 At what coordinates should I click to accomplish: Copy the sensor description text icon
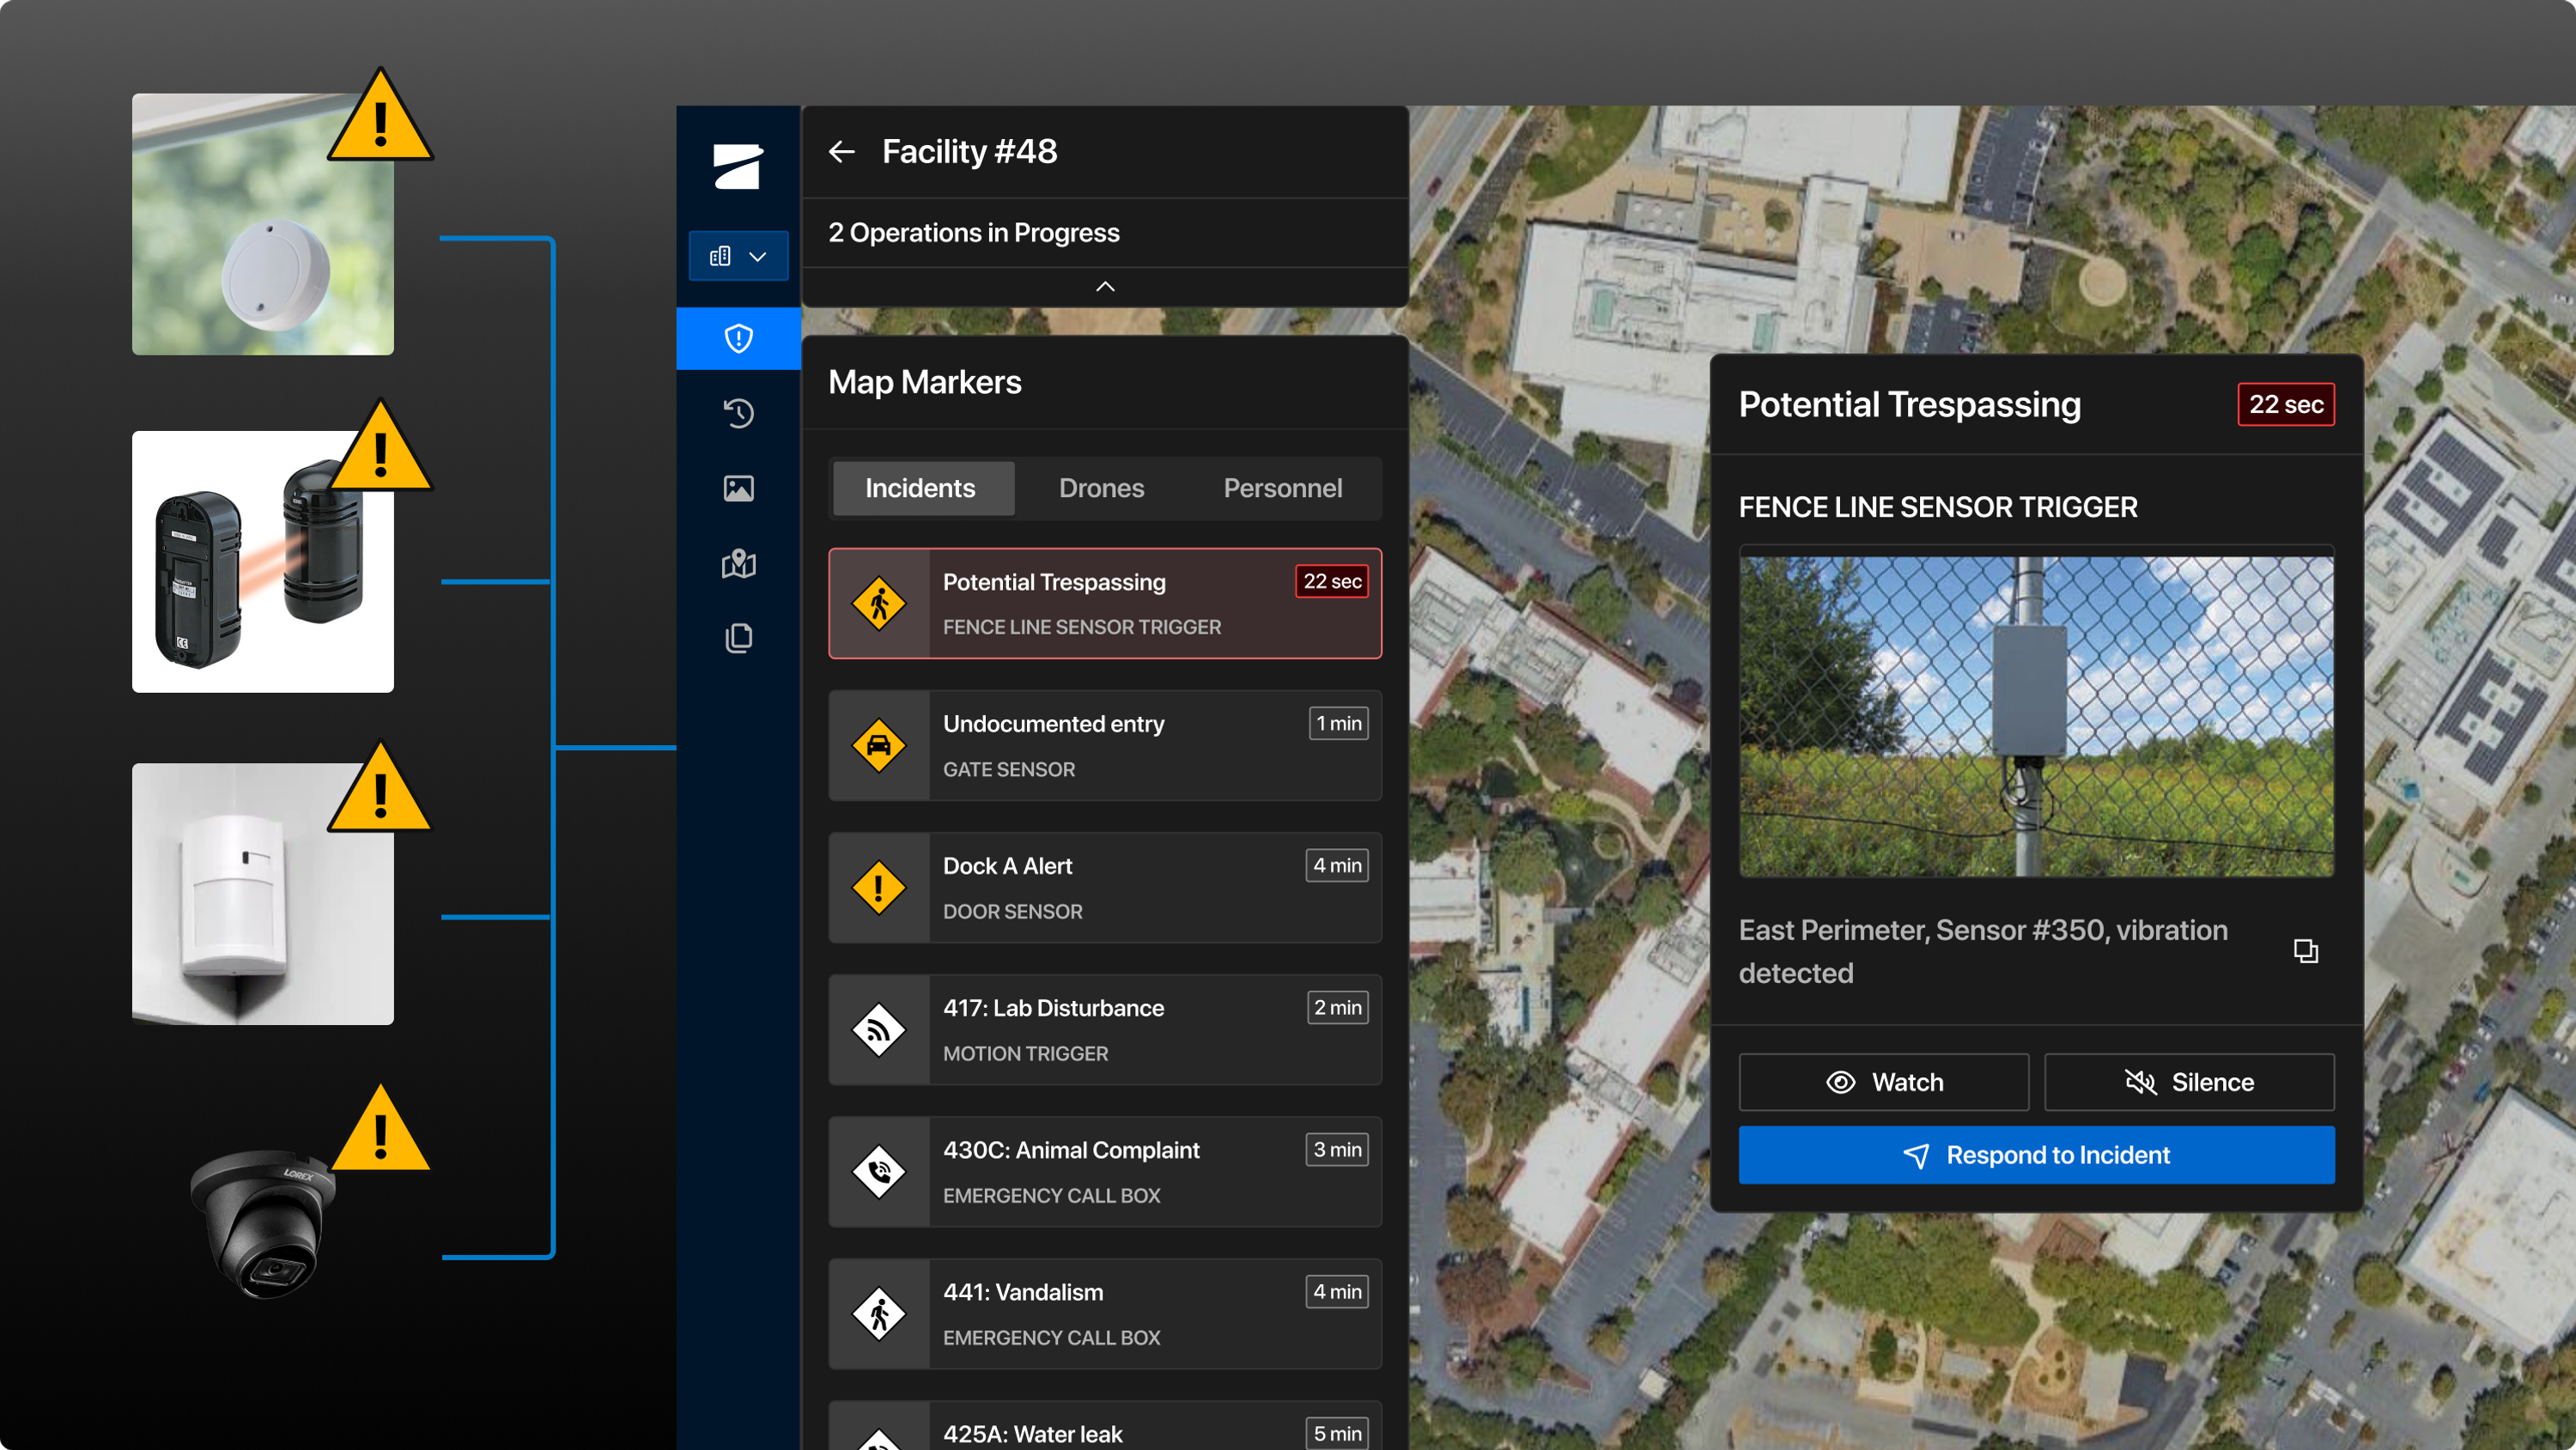point(2305,951)
